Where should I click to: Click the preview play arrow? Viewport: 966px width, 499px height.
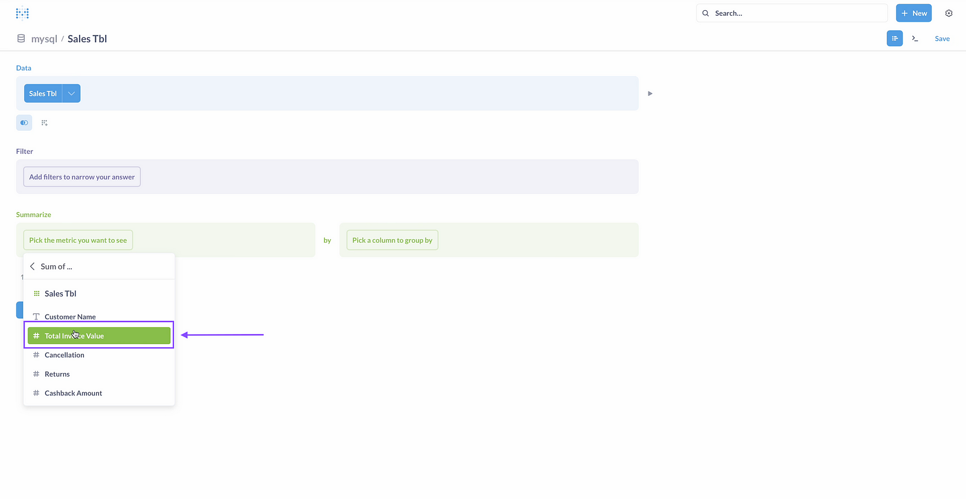[650, 93]
